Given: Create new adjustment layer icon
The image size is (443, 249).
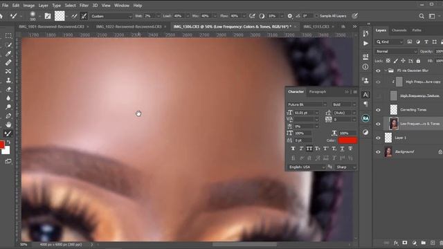Looking at the screenshot, I should click(414, 243).
